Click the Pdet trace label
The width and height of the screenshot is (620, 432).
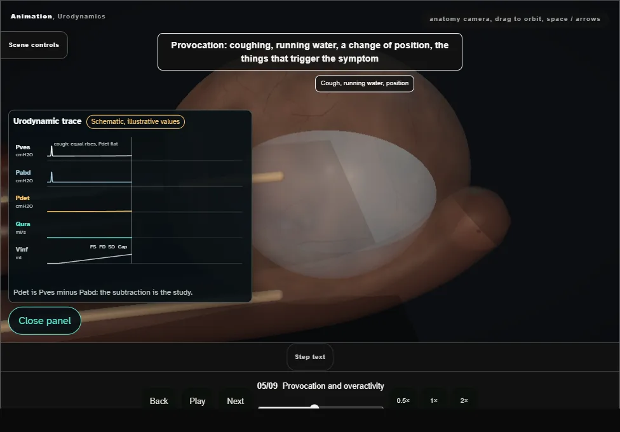pyautogui.click(x=22, y=198)
